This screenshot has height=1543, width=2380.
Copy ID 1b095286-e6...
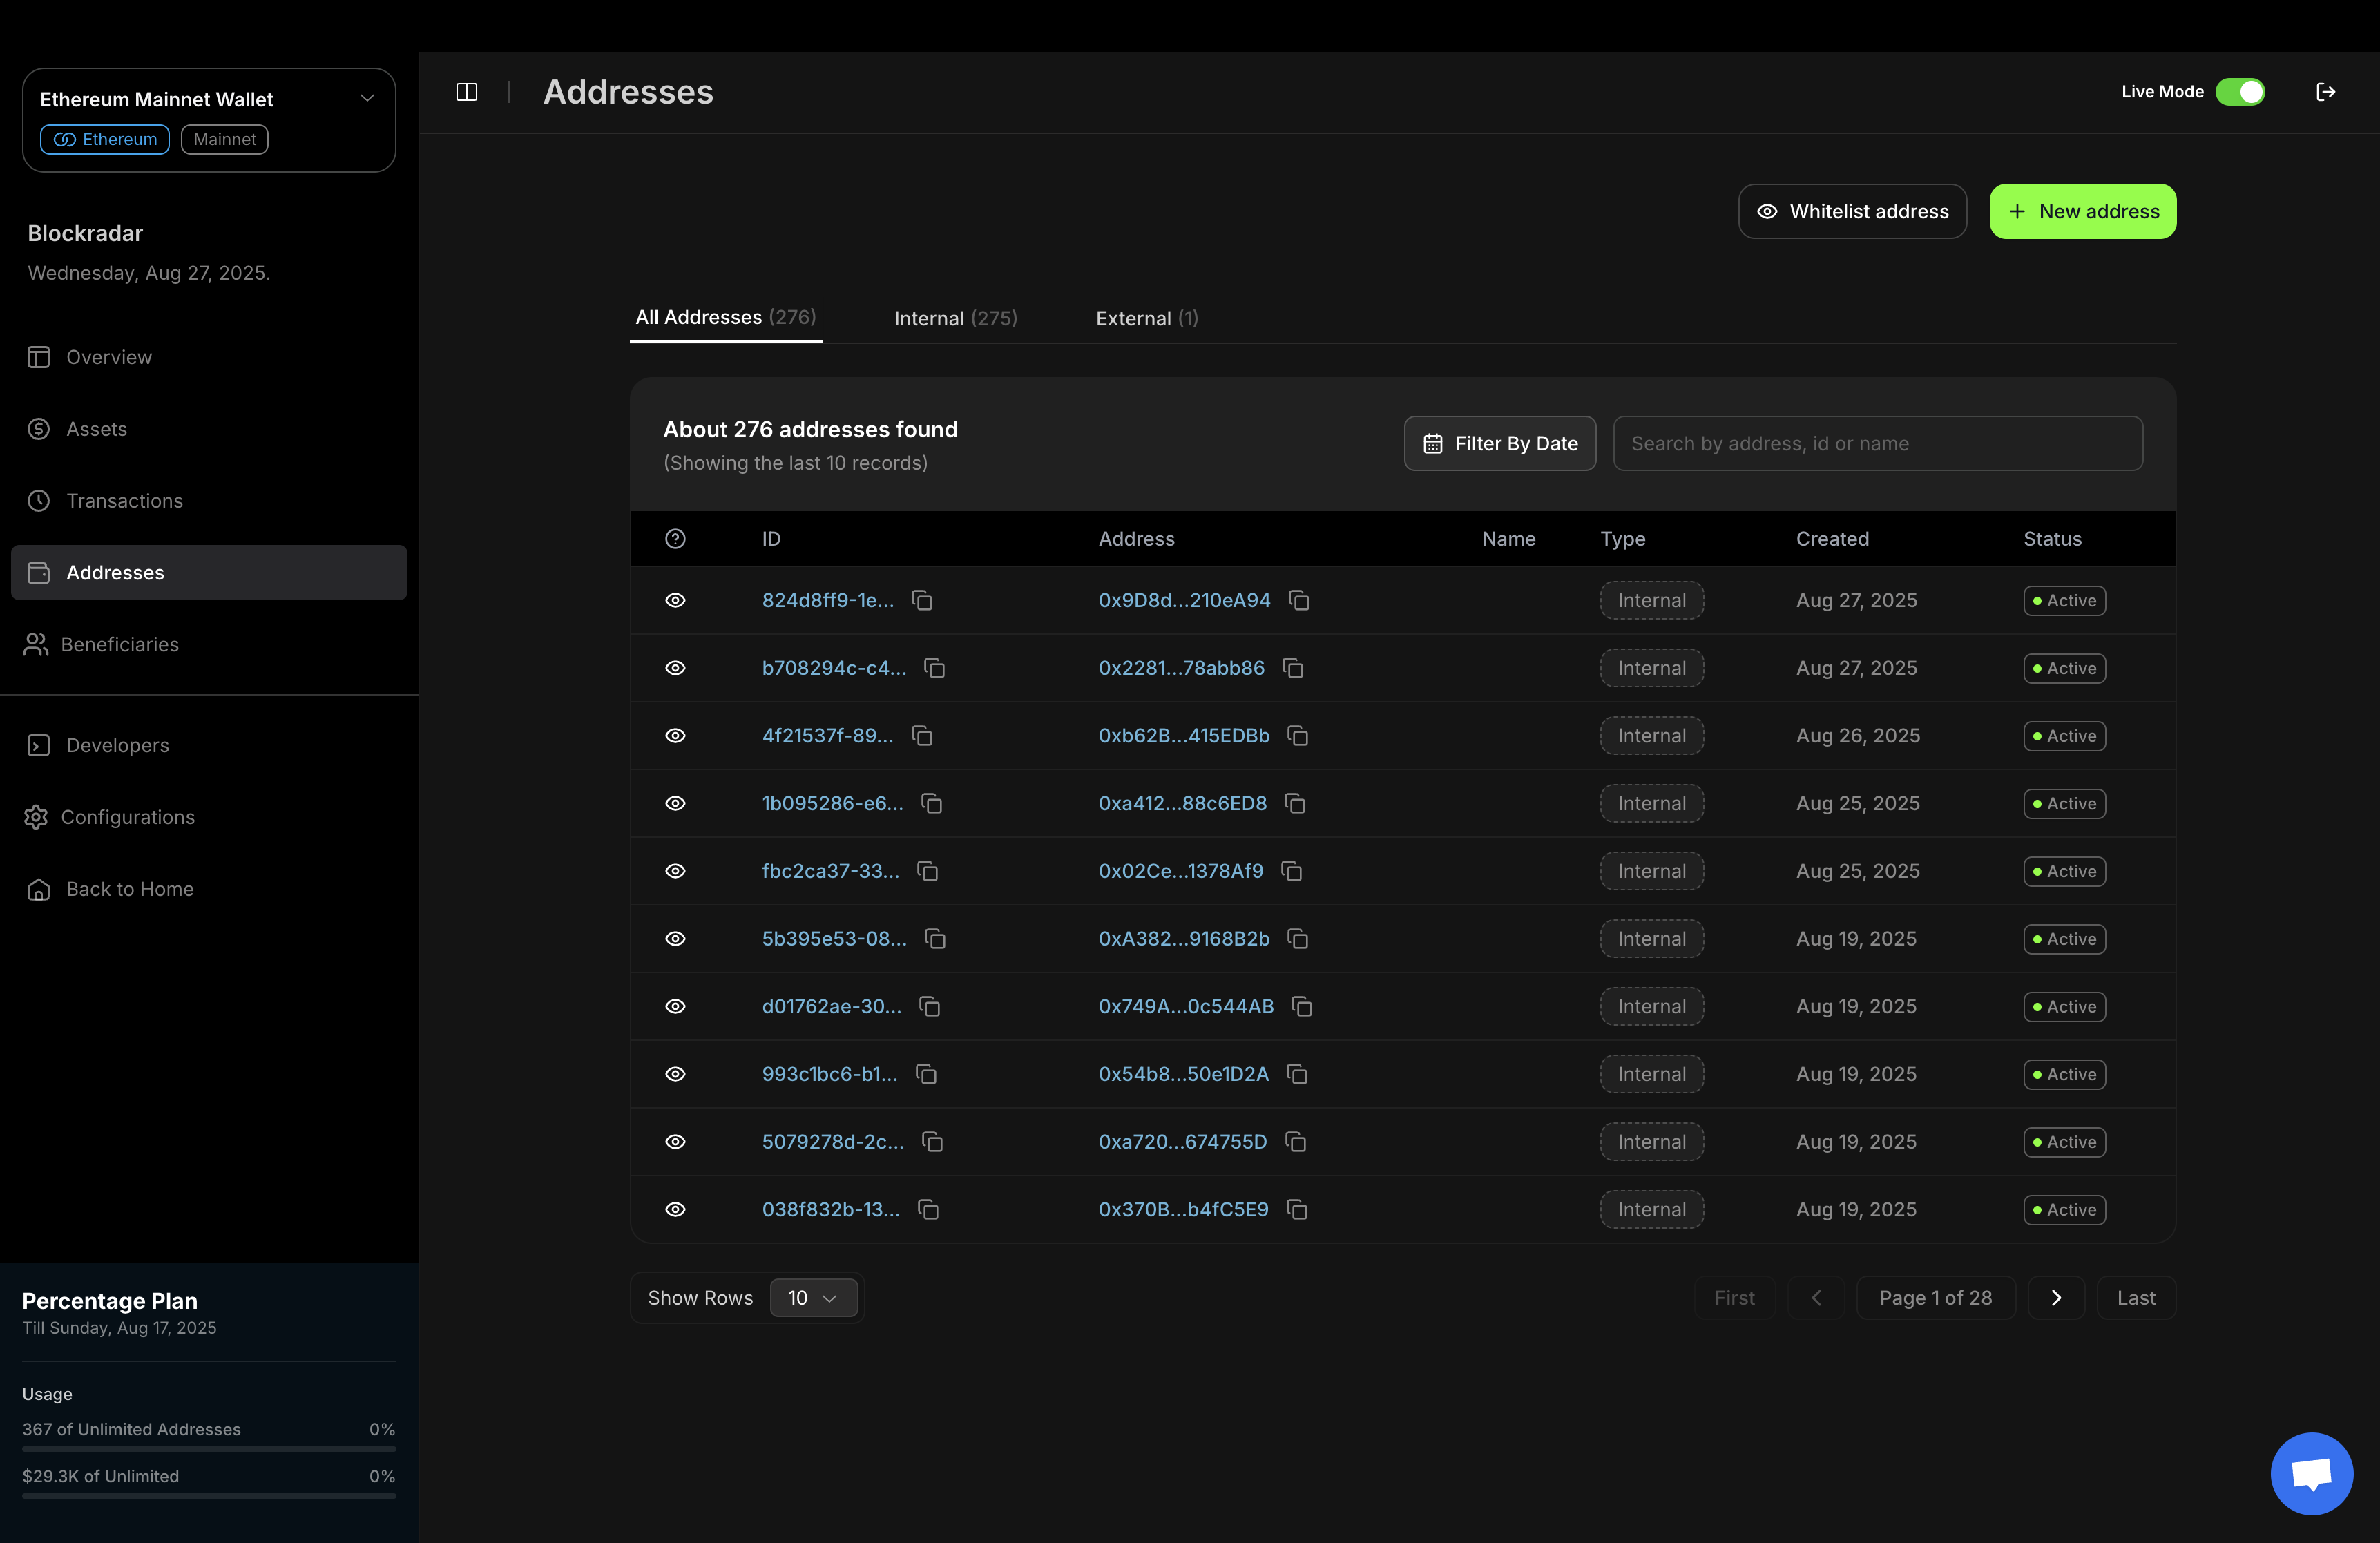(932, 804)
